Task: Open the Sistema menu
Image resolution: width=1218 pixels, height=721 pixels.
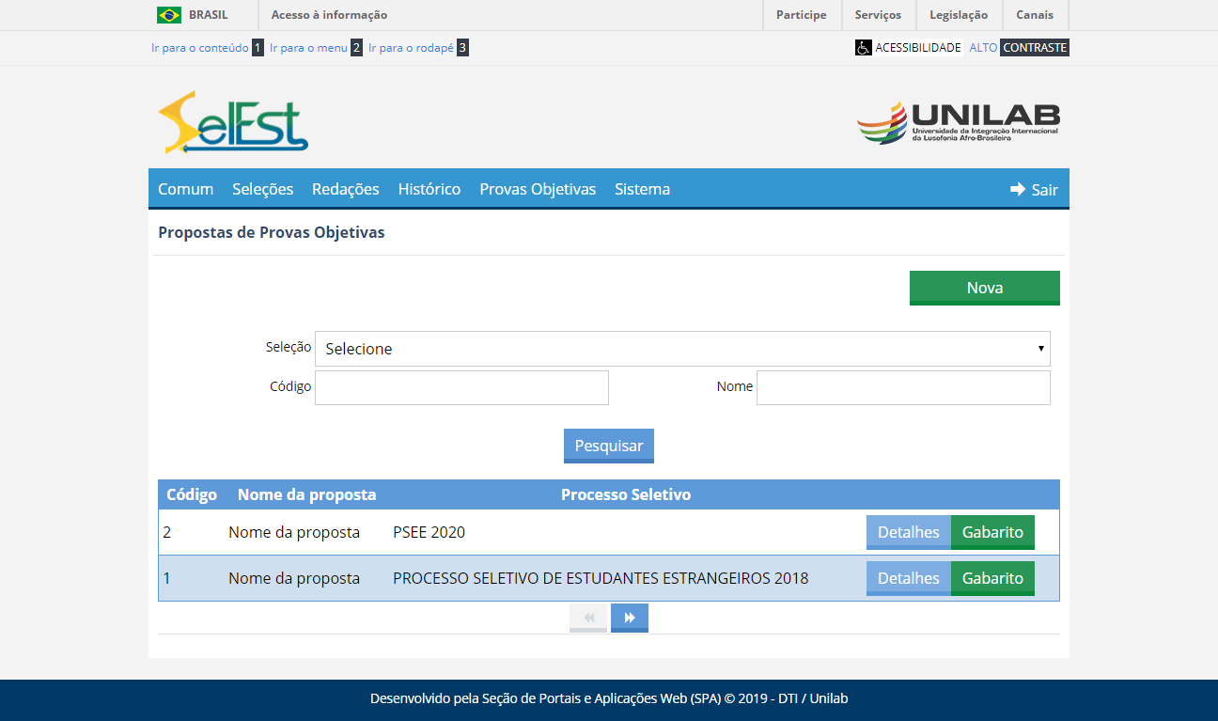Action: [642, 189]
